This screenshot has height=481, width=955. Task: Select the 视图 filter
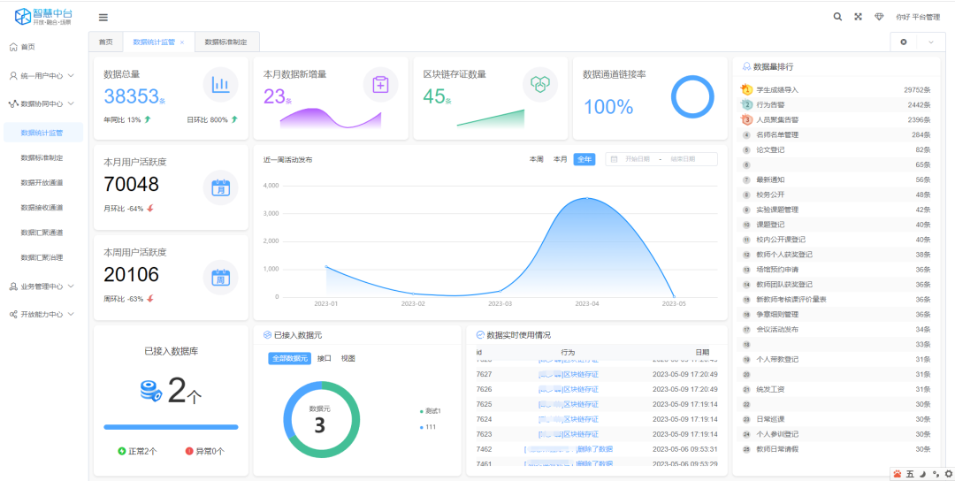(348, 359)
